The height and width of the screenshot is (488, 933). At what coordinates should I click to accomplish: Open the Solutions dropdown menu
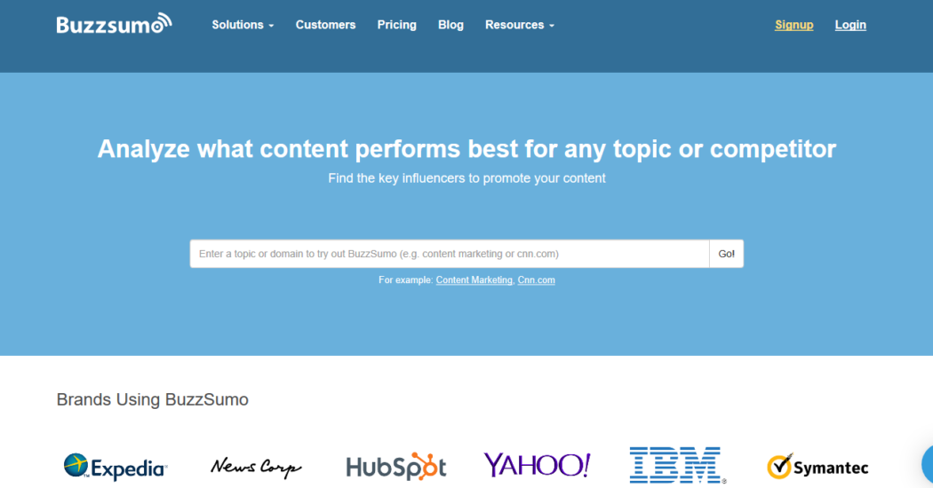[243, 25]
